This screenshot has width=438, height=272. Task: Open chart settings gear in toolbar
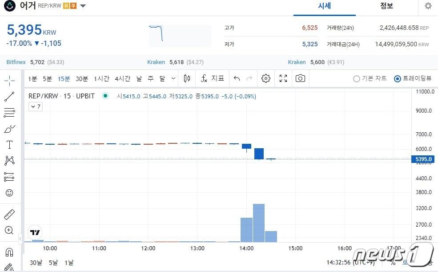click(266, 78)
